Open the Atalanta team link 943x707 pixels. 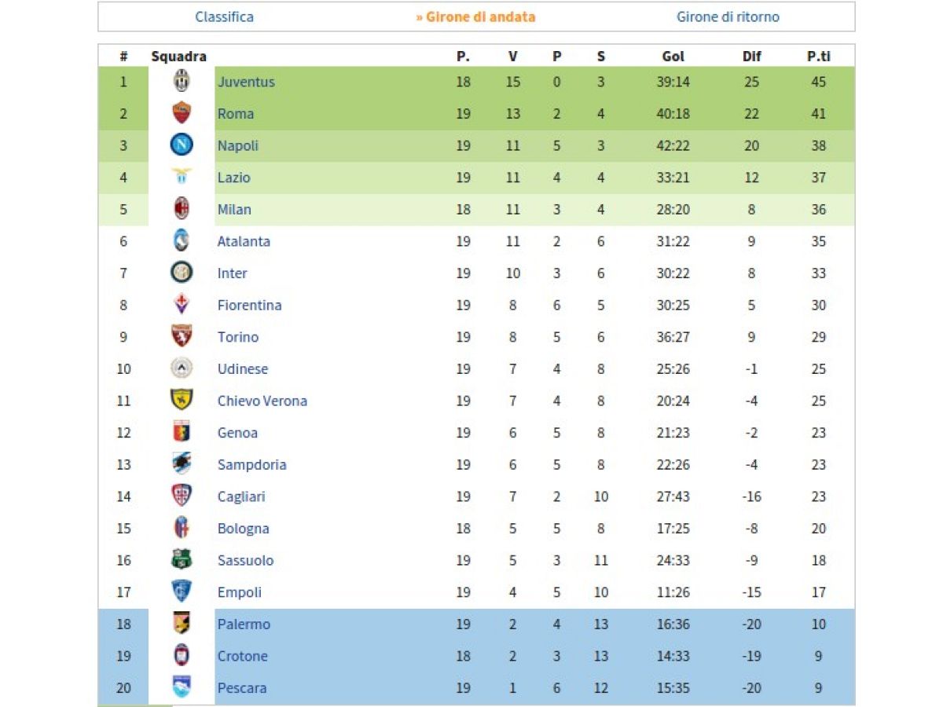tap(244, 241)
